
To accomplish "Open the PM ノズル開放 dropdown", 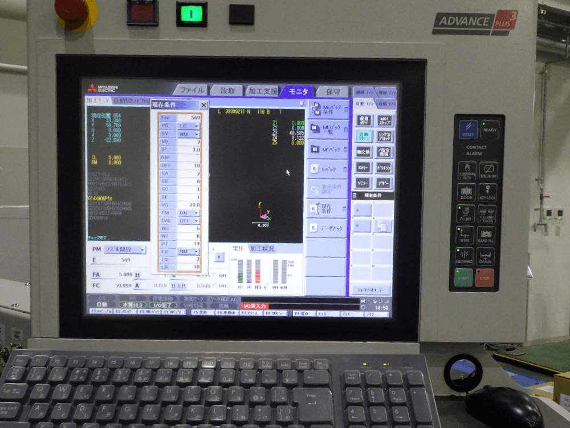I will [125, 249].
